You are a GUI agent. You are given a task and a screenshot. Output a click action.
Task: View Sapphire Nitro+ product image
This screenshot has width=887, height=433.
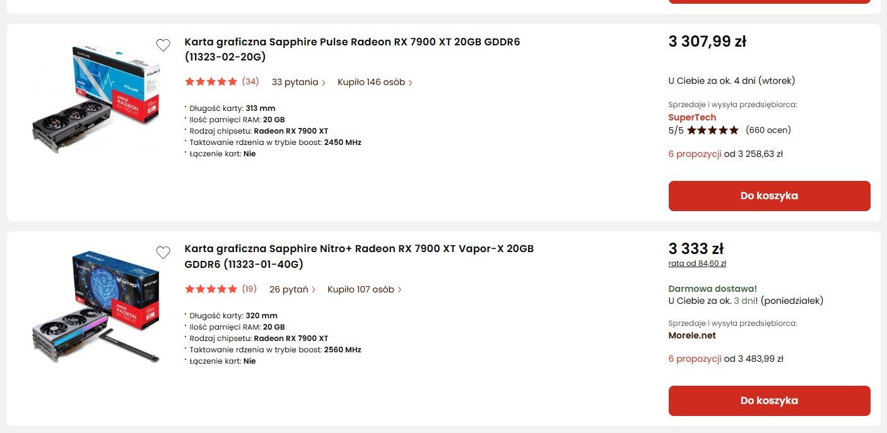coord(96,306)
